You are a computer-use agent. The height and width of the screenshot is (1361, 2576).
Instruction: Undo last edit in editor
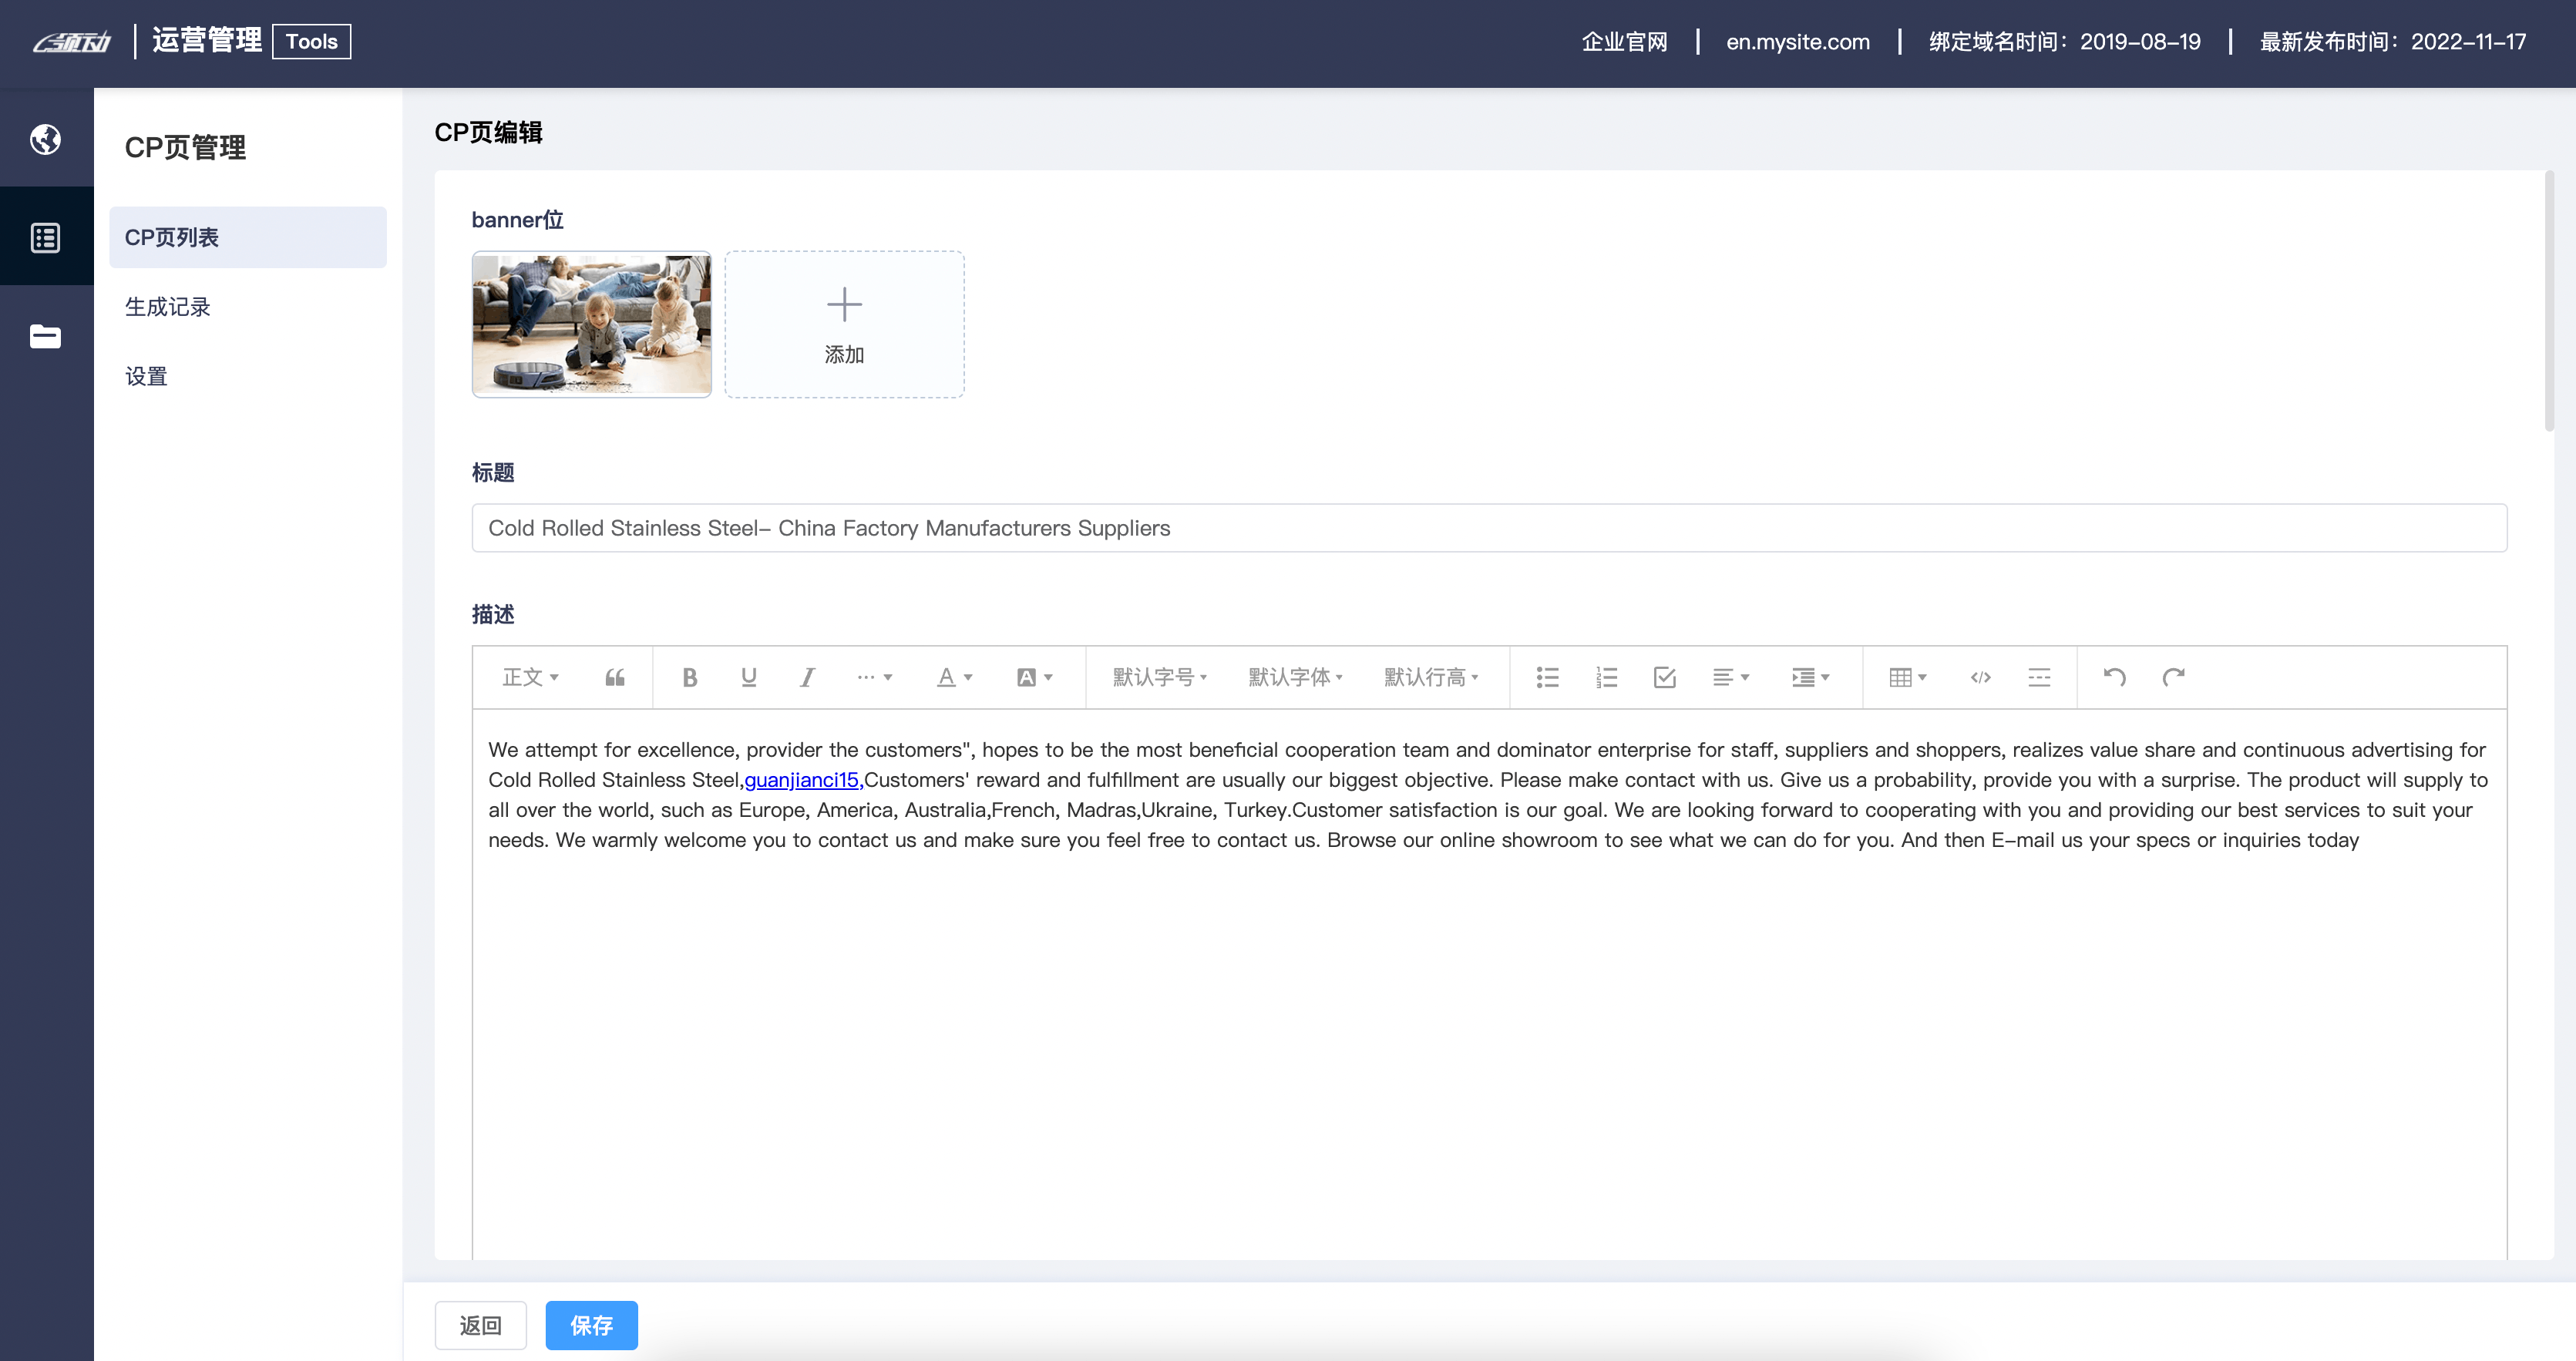[x=2113, y=677]
